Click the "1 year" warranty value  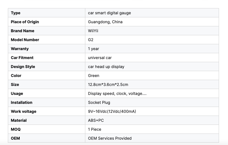pos(93,49)
